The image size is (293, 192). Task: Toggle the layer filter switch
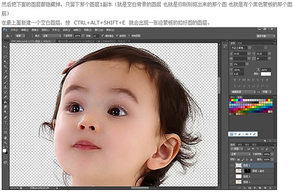click(x=273, y=149)
